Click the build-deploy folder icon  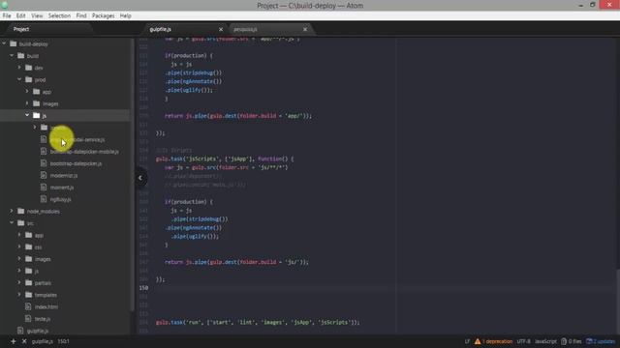(13, 43)
